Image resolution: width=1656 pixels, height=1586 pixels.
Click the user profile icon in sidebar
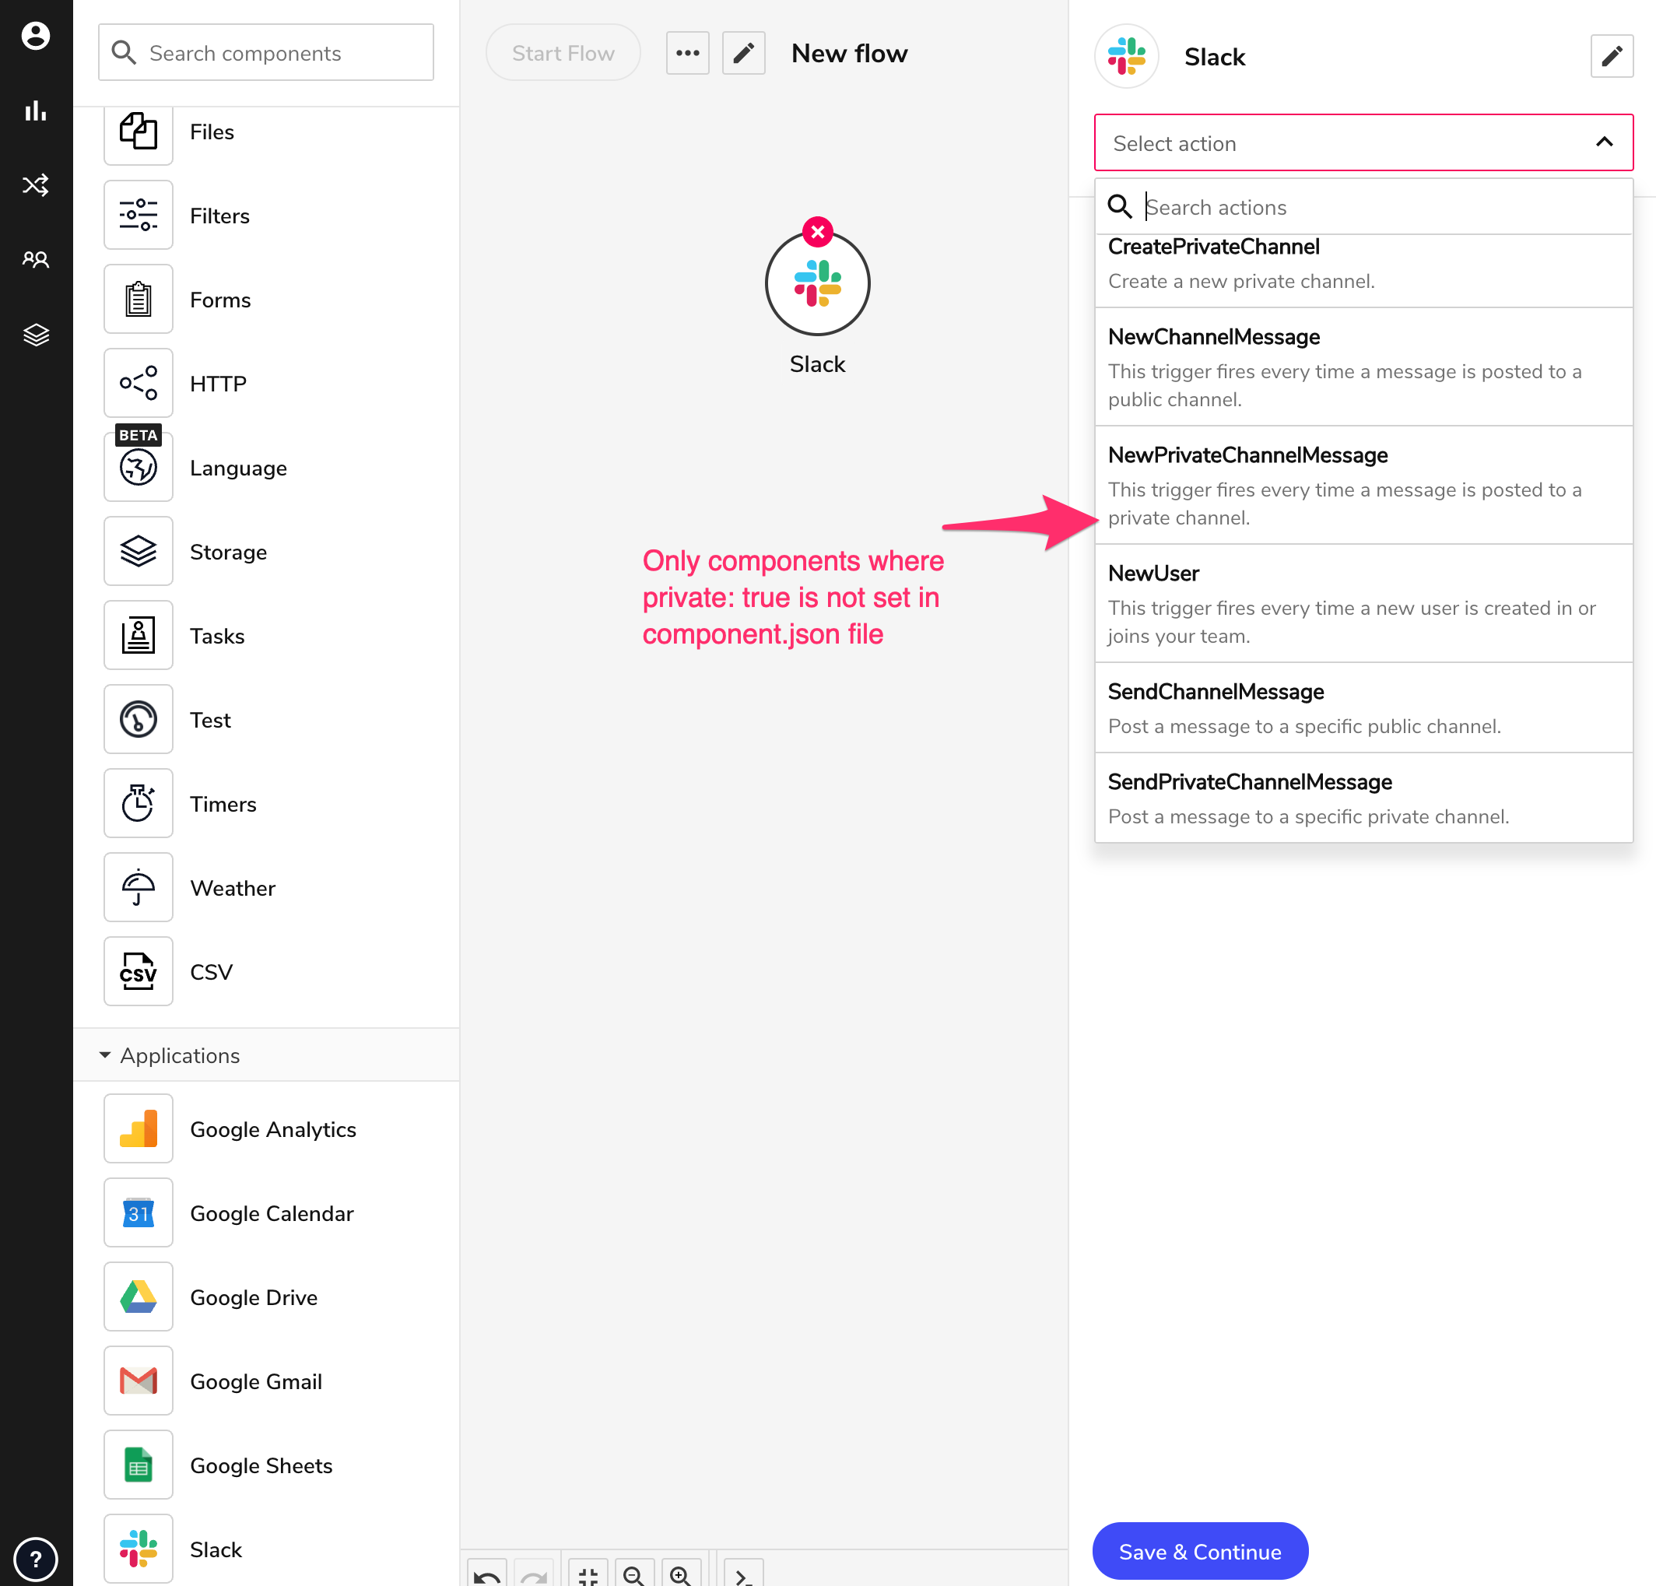coord(36,36)
